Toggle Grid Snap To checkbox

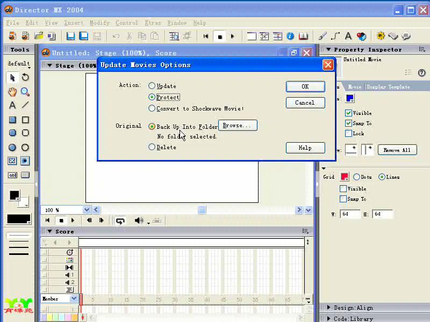343,199
